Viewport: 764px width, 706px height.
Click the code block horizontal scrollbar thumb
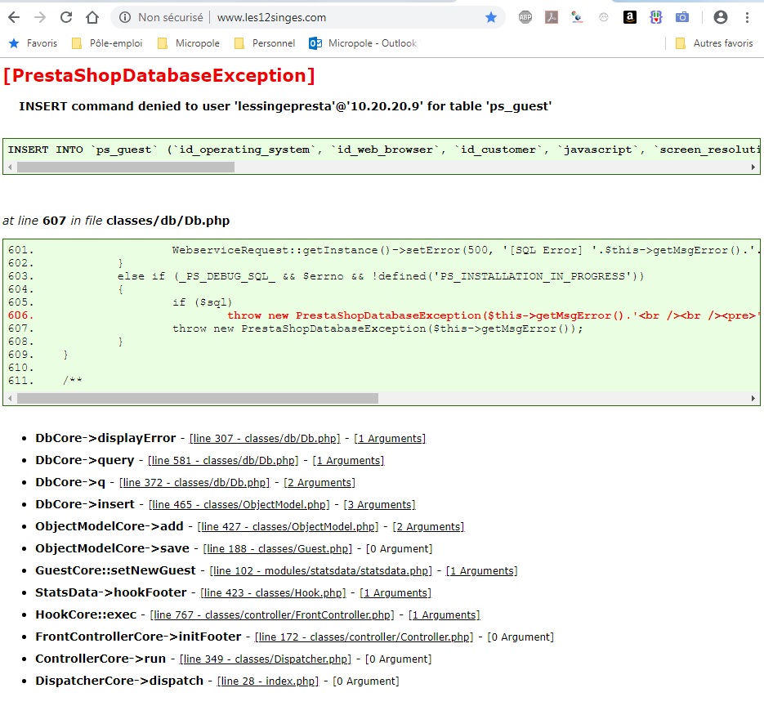[197, 399]
